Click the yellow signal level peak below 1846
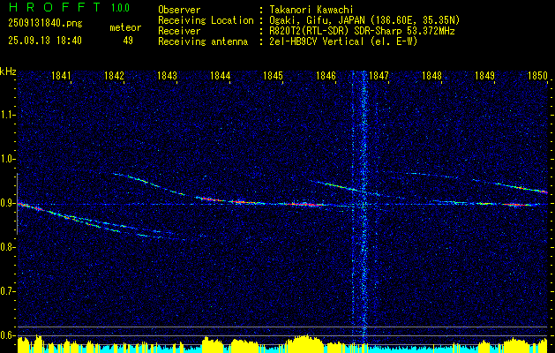 coord(304,342)
